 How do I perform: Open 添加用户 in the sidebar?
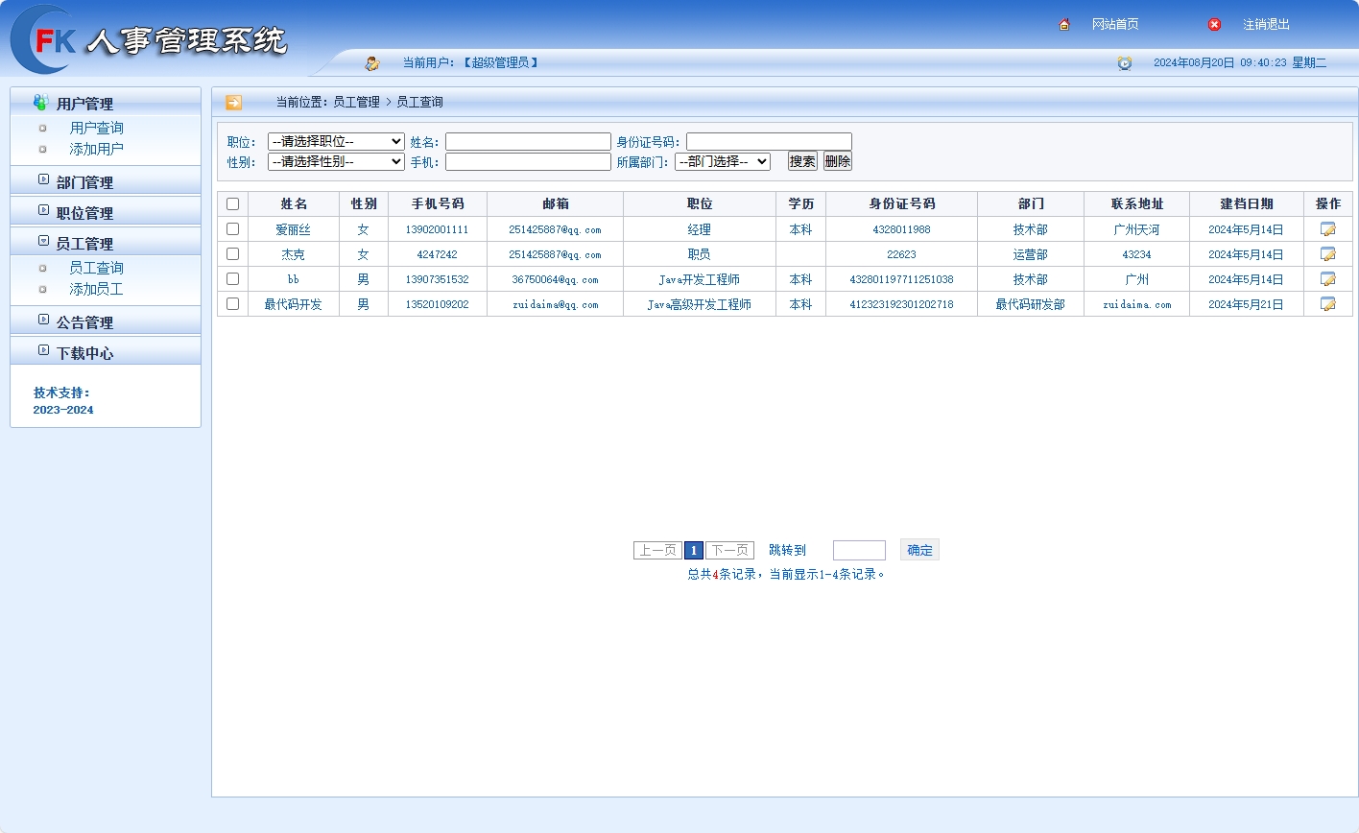click(96, 149)
